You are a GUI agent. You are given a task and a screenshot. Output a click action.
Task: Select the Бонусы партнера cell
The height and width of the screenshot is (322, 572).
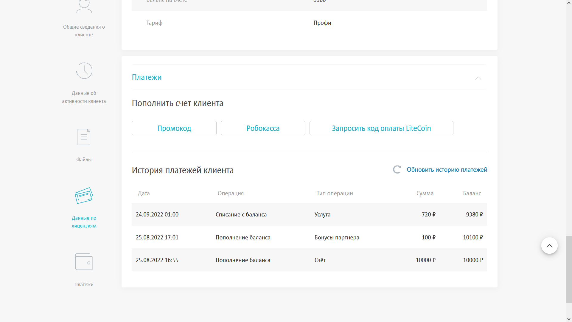(337, 238)
